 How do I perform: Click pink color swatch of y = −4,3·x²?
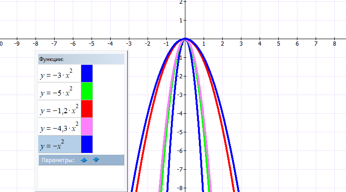click(x=87, y=127)
